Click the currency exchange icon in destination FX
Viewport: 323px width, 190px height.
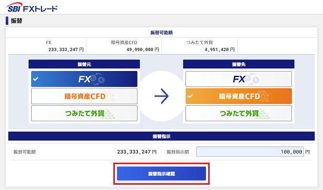(252, 79)
